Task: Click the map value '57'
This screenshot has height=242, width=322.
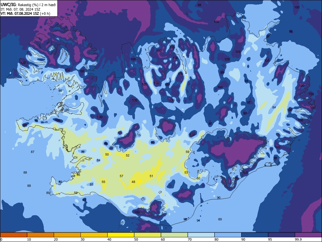Action: tap(121, 176)
